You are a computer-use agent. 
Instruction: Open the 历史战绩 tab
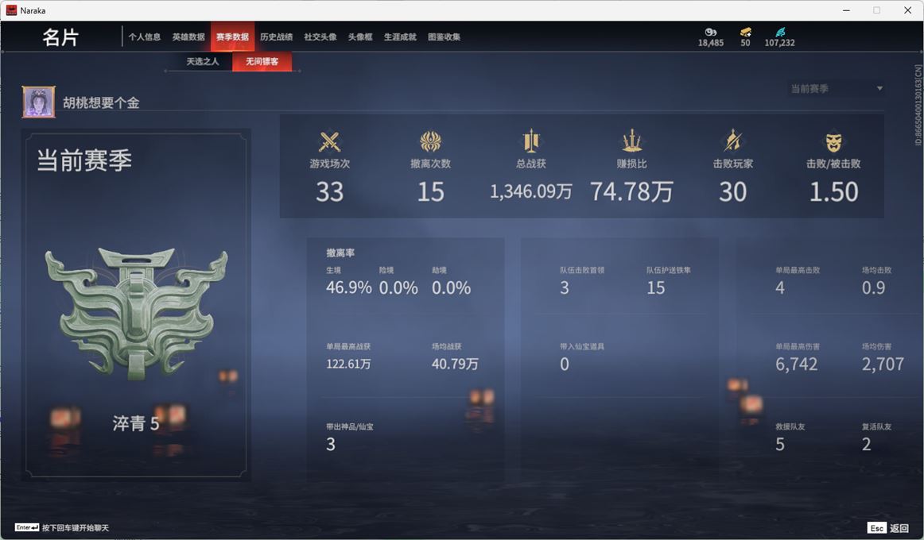tap(277, 37)
